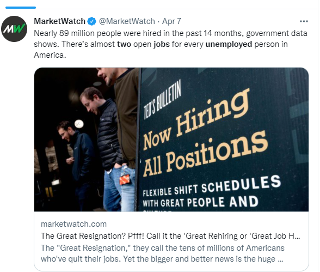Open 'The Great Resignation? Pfff!' headline
Image resolution: width=320 pixels, height=272 pixels.
170,236
